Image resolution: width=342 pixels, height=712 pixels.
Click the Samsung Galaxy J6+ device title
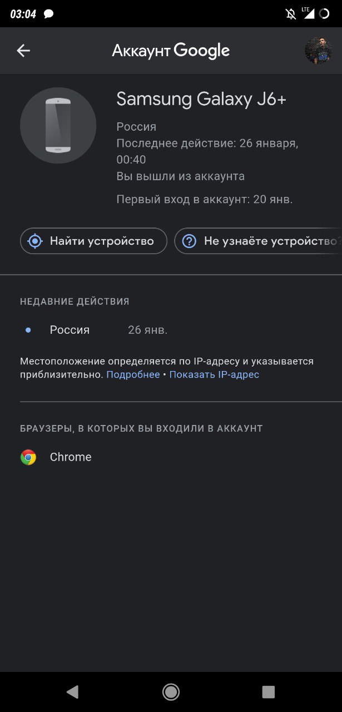pos(201,99)
